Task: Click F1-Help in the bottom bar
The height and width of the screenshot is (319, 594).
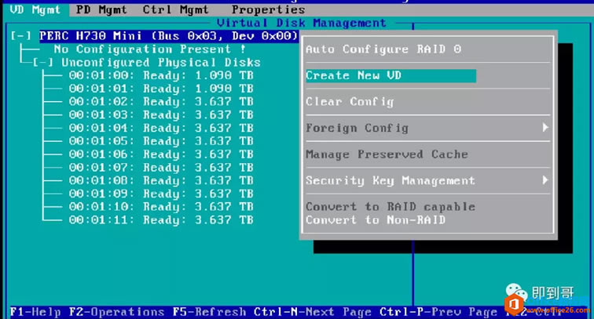Action: [x=35, y=312]
